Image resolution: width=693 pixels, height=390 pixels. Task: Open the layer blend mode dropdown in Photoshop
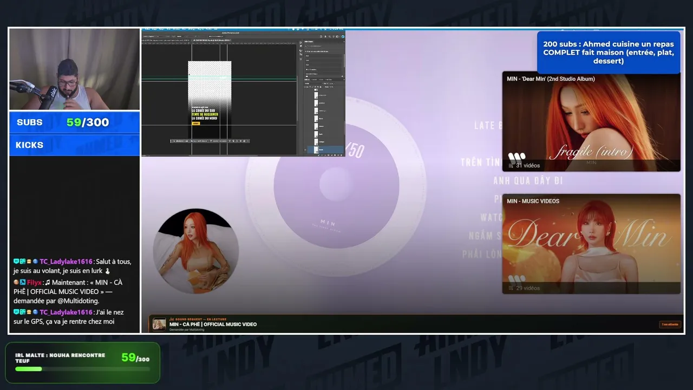[x=314, y=83]
